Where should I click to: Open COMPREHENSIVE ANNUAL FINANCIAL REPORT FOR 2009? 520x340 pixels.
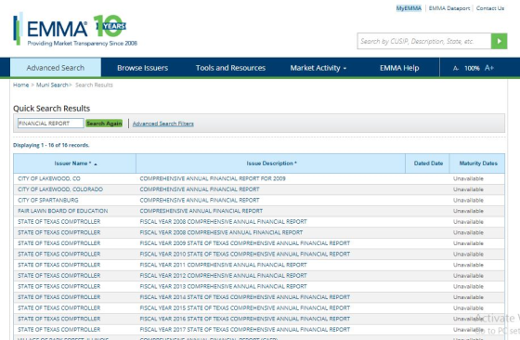click(213, 178)
